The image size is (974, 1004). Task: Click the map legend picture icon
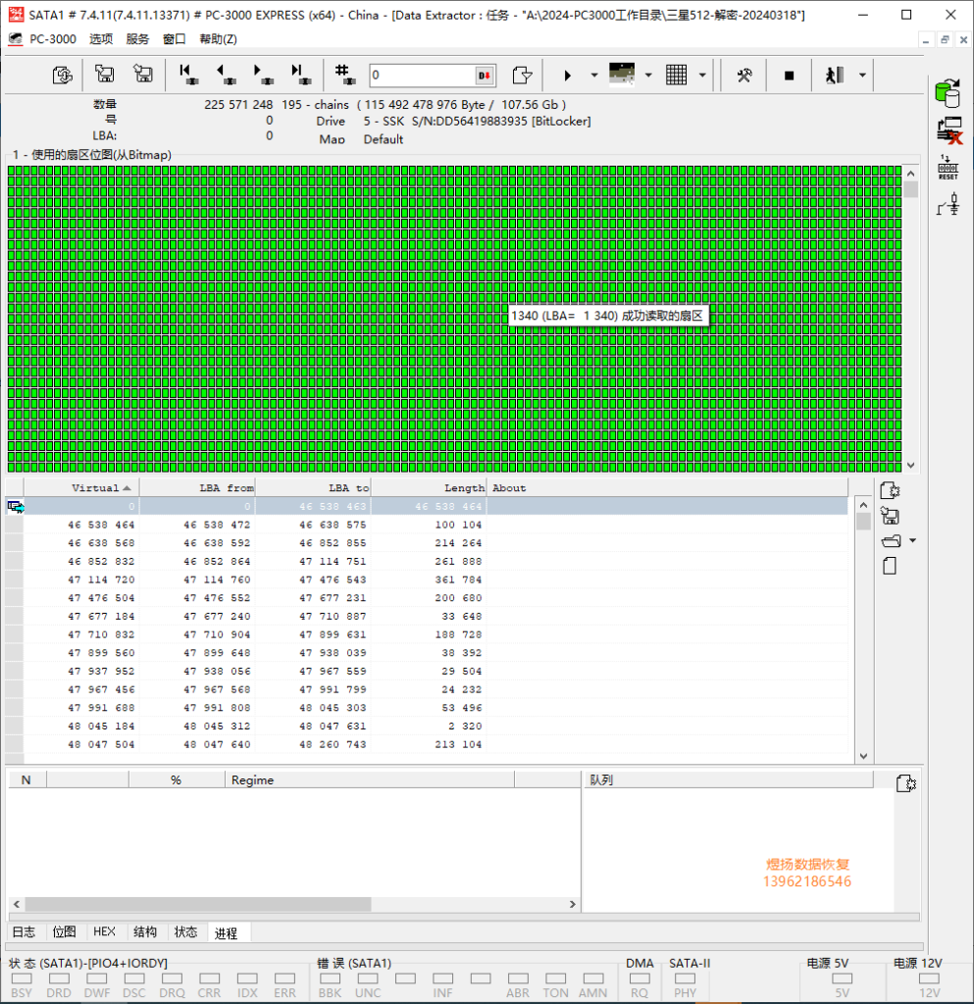pos(622,75)
